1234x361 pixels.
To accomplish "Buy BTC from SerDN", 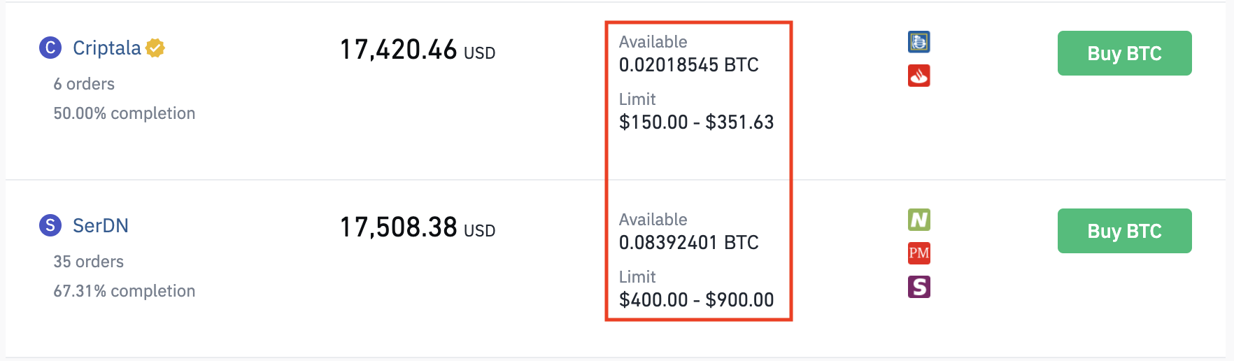I will (x=1125, y=231).
